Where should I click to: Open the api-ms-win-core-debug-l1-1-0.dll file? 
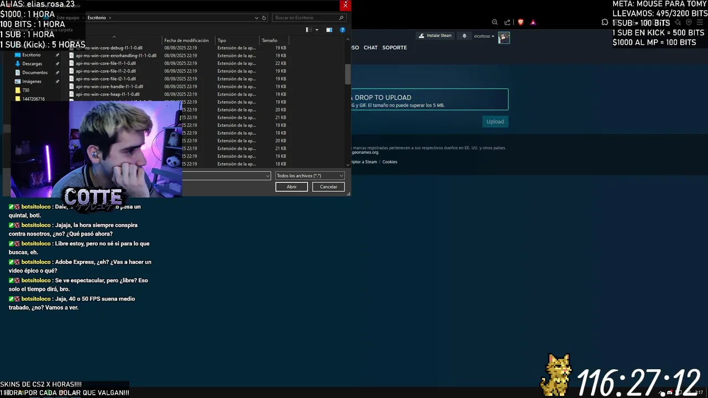109,48
